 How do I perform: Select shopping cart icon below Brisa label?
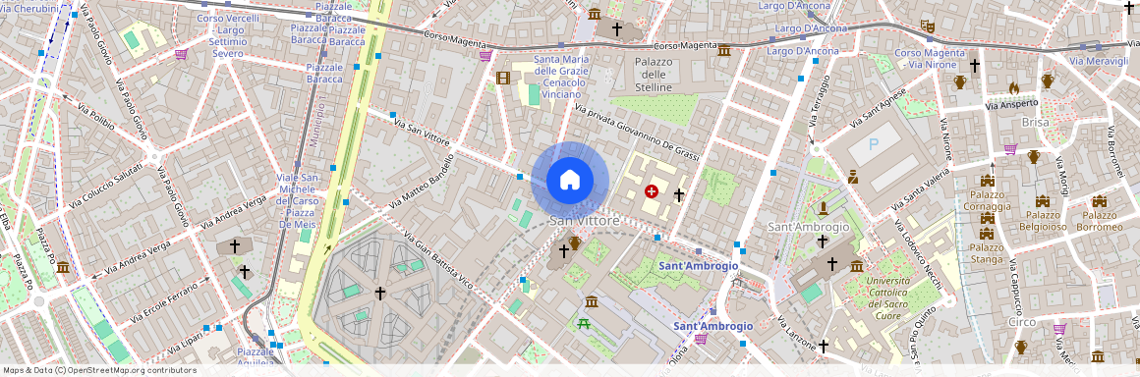pyautogui.click(x=1010, y=149)
